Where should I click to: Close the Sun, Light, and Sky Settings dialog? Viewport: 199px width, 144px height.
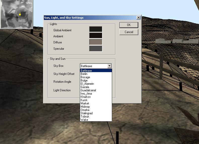coord(139,18)
